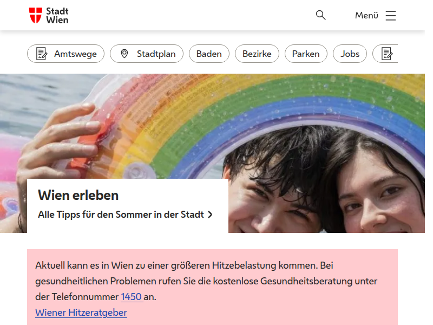Click the Stadt Wien wordmark text

(57, 16)
